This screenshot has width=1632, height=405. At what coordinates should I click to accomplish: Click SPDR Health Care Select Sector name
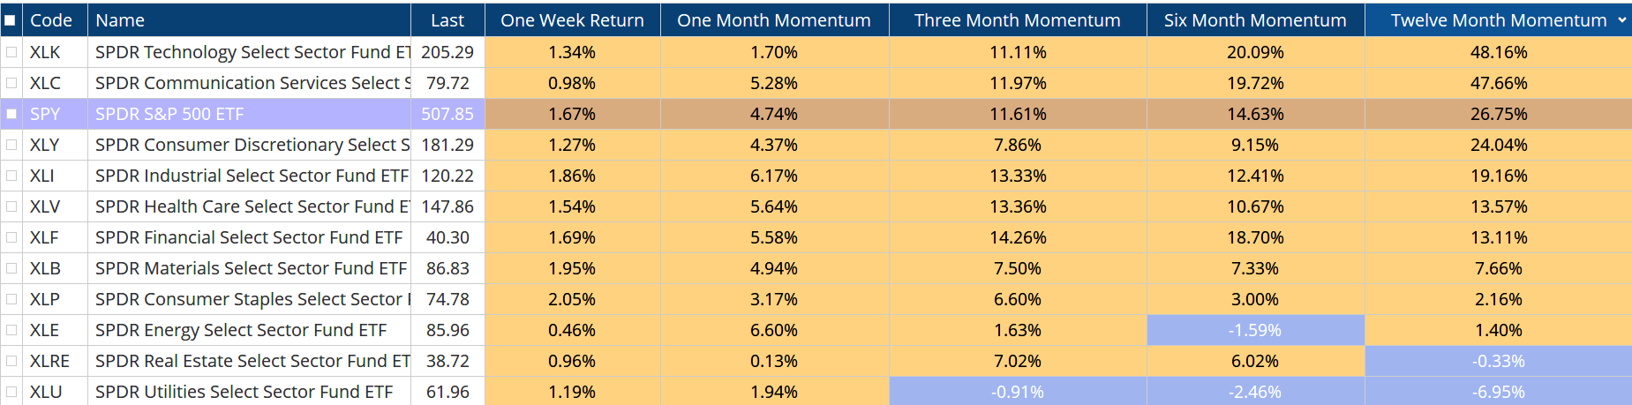click(x=252, y=206)
